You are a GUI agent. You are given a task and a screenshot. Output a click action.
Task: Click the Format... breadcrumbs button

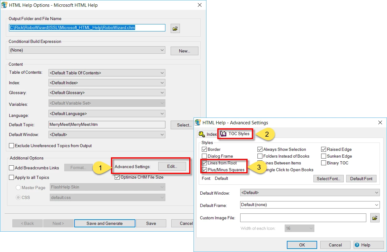click(x=78, y=167)
